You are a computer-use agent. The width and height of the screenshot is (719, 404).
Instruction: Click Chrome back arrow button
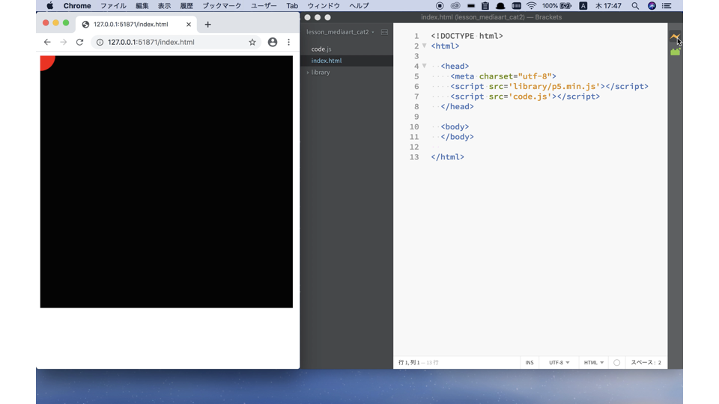click(47, 42)
